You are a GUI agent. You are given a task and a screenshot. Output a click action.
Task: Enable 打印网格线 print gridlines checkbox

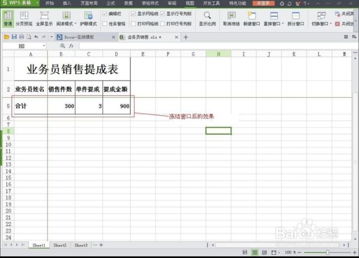pyautogui.click(x=134, y=24)
